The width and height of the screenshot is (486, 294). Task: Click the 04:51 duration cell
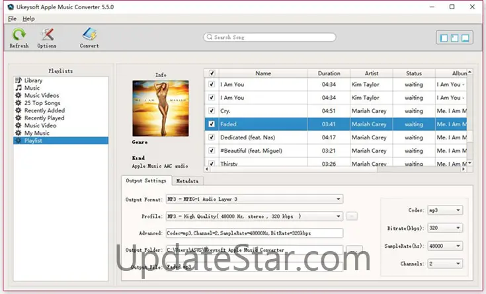[329, 111]
